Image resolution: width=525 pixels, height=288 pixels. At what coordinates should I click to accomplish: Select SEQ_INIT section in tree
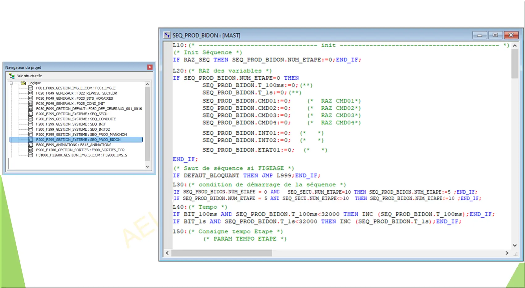tap(71, 124)
